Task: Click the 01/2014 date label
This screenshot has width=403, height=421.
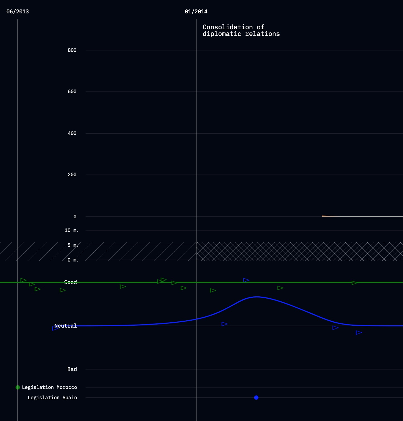Action: point(196,11)
